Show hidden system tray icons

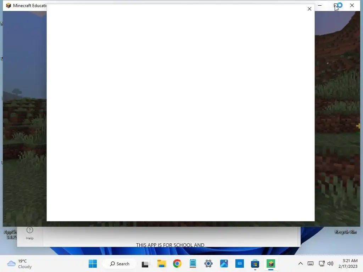point(301,263)
